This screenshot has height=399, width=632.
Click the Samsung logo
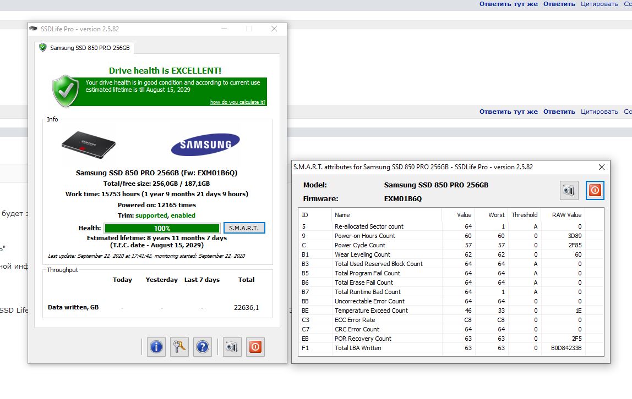coord(205,145)
